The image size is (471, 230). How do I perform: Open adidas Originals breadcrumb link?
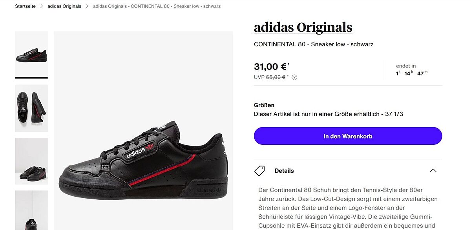click(64, 6)
